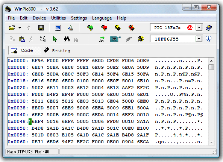Click the Program chip icon with red arrow
Viewport: 223px width, 162px height.
pyautogui.click(x=104, y=28)
